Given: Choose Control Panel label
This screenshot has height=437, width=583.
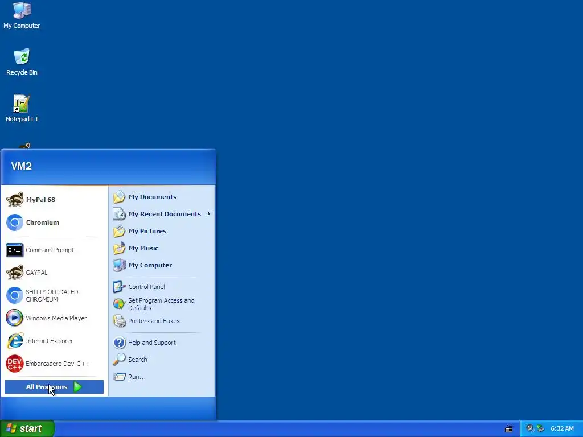Looking at the screenshot, I should coord(146,287).
